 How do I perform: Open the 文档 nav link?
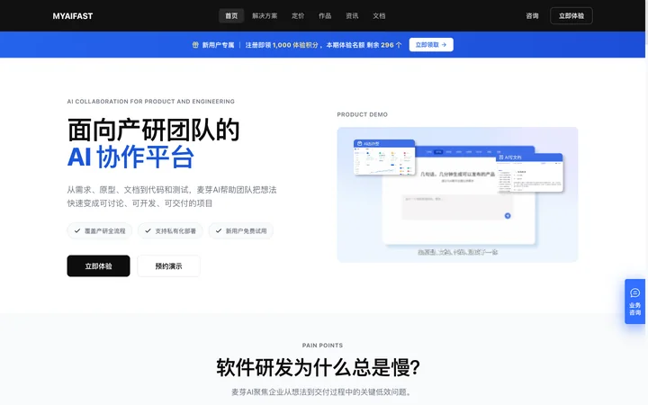click(x=379, y=16)
